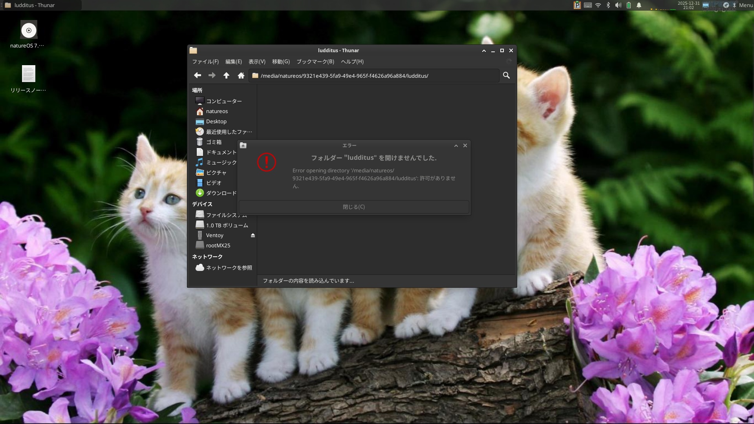754x424 pixels.
Task: Open ゴミ箱 trash in sidebar
Action: (x=214, y=142)
